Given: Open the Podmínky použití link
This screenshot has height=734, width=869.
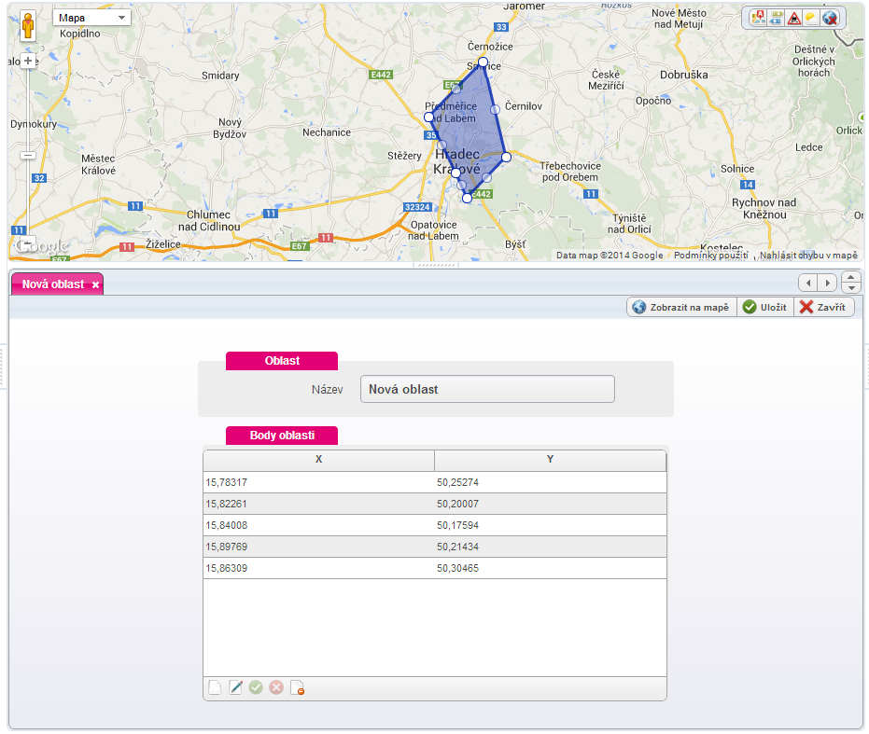Looking at the screenshot, I should (x=711, y=255).
